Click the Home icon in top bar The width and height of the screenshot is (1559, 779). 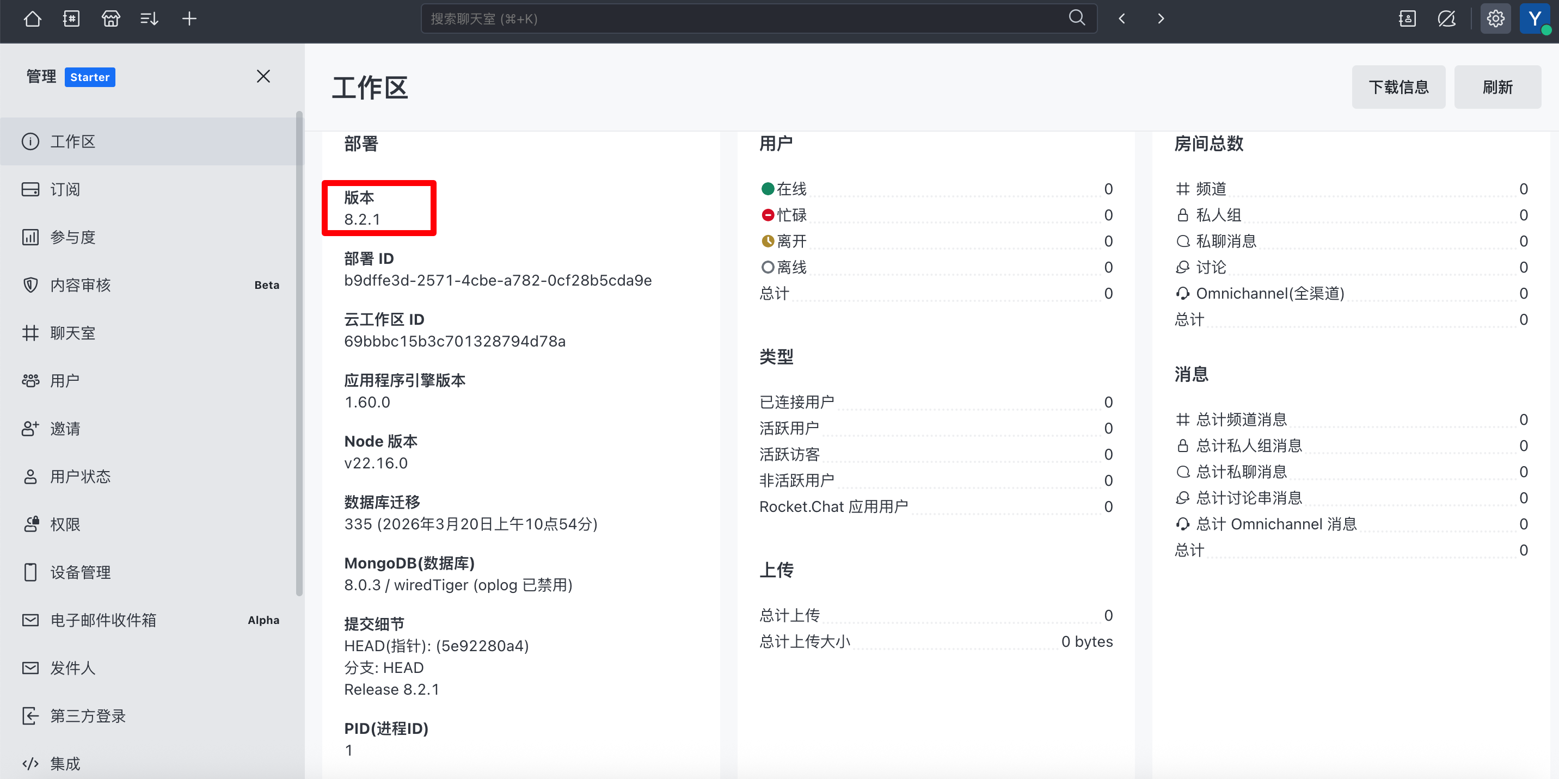(x=32, y=18)
